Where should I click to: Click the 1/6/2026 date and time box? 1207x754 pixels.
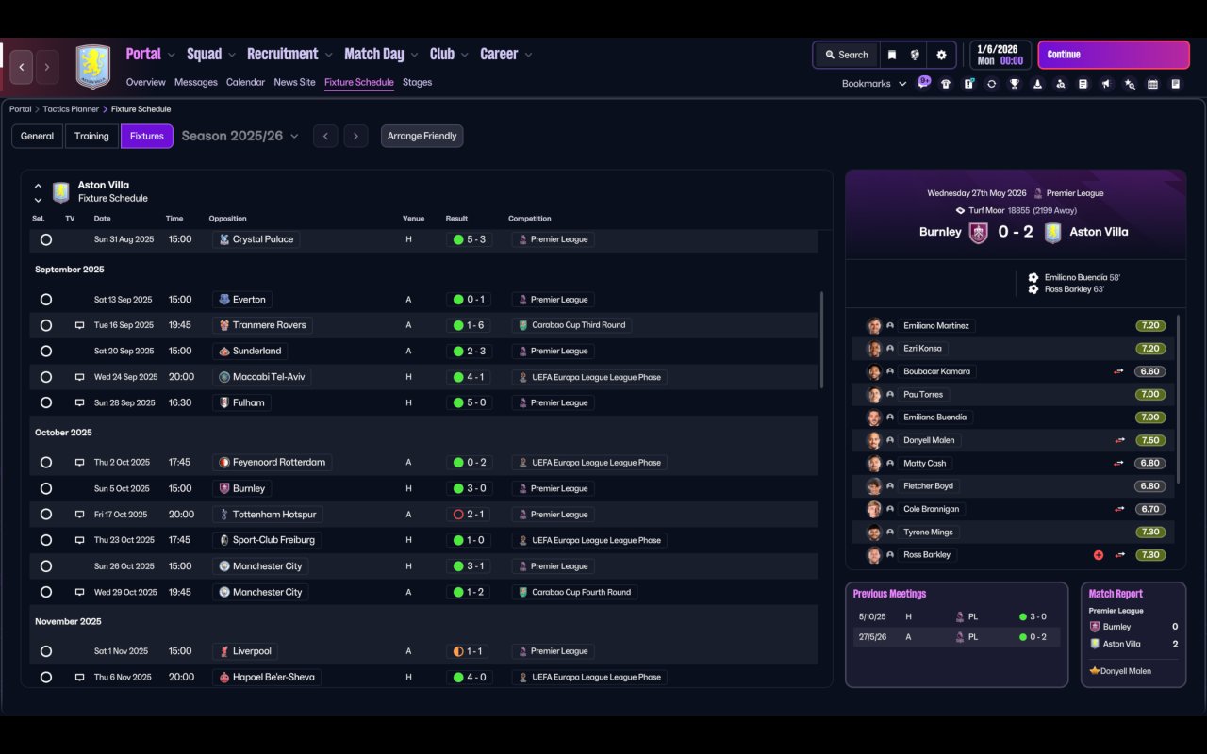pyautogui.click(x=1000, y=55)
